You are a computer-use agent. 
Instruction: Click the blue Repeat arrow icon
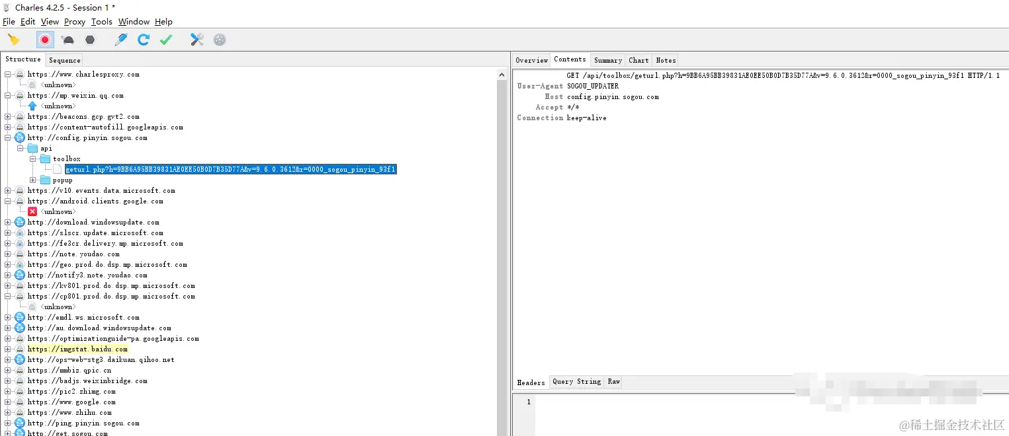coord(144,40)
